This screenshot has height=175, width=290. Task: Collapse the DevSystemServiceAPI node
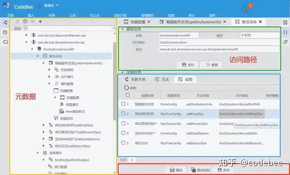(x=32, y=49)
